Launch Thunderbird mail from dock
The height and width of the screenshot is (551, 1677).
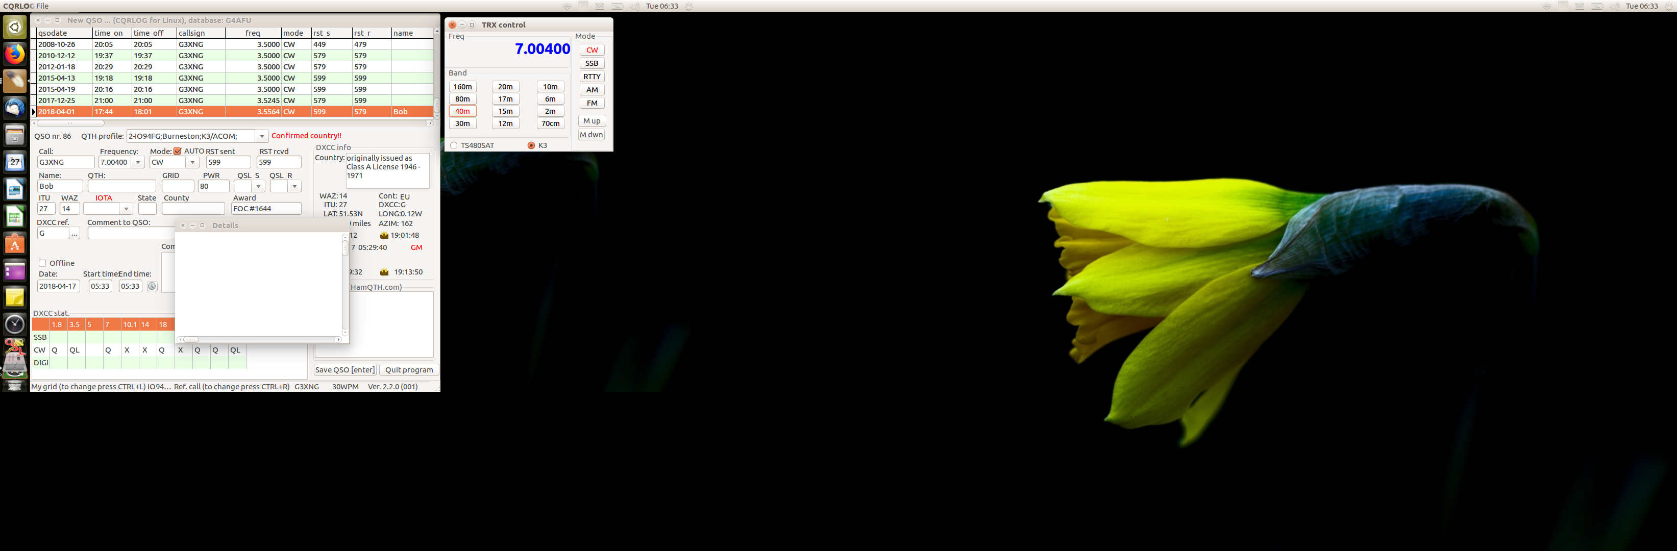pos(14,108)
